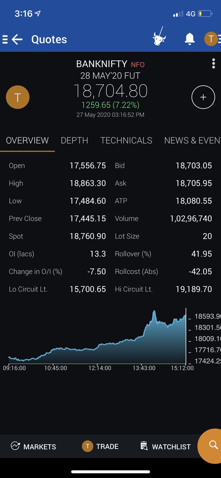221x478 pixels.
Task: Tap the 3:16 clock in status bar
Action: (23, 14)
